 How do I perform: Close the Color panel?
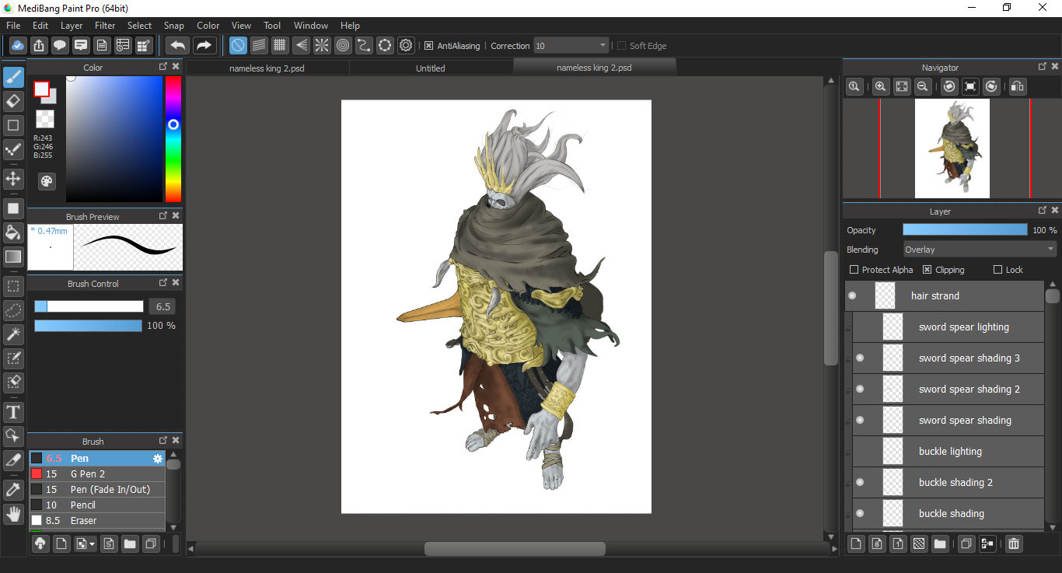coord(176,68)
